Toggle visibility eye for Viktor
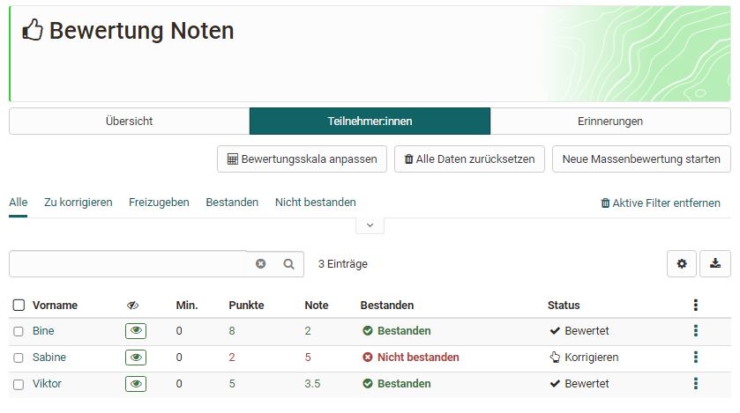Screen dimensions: 740x413 click(x=136, y=384)
